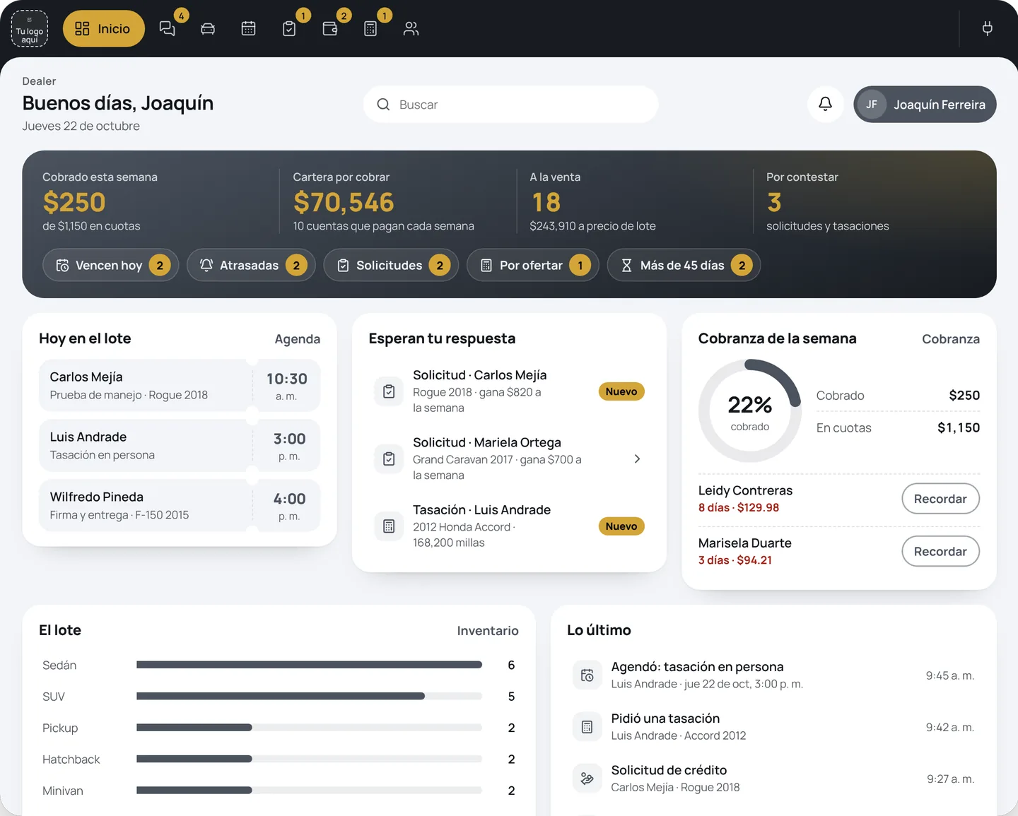
Task: Open notifications bell
Action: [825, 105]
